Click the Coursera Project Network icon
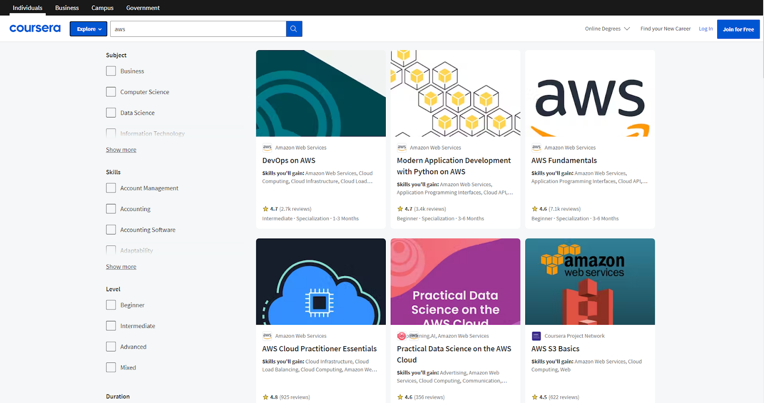764x403 pixels. 537,336
